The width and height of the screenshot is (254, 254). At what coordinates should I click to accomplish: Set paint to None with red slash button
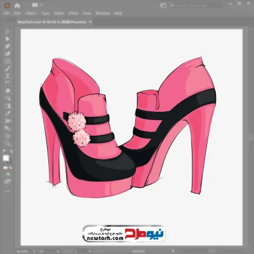[10, 168]
